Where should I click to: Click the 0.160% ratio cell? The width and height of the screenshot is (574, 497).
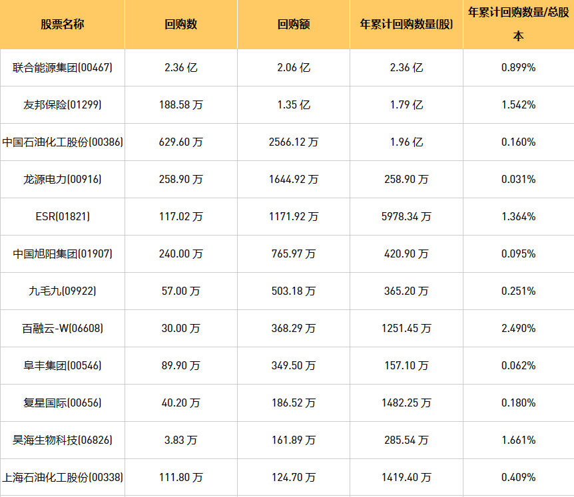pos(518,142)
